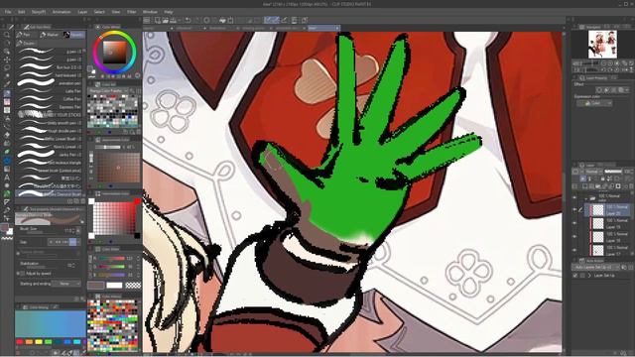Select the animation pen brush
This screenshot has width=635, height=357.
(51, 83)
